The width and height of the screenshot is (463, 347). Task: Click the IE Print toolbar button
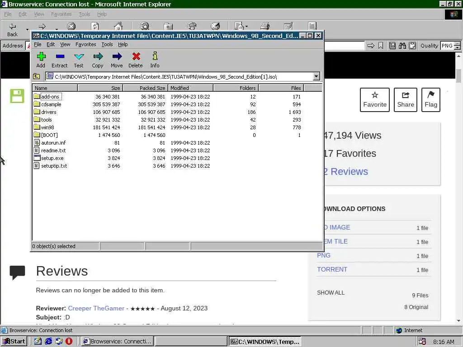pos(265,27)
